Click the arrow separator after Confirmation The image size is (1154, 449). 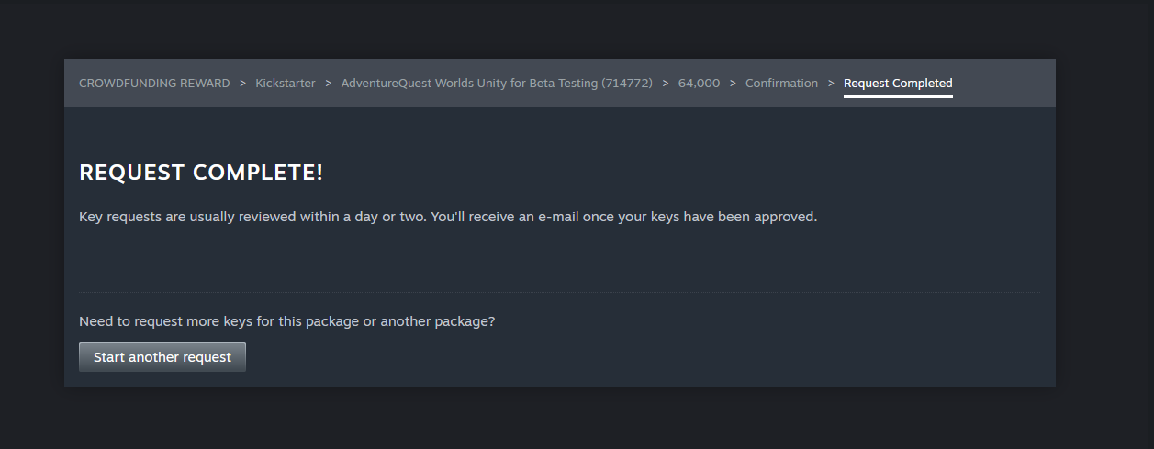pyautogui.click(x=831, y=84)
